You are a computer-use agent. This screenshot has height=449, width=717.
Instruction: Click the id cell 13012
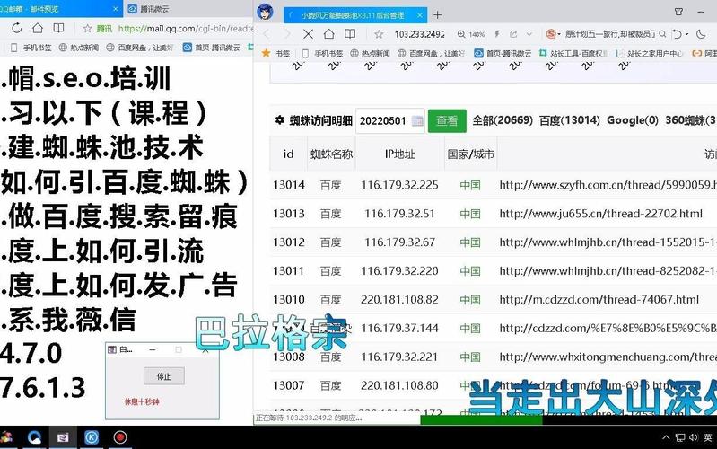click(289, 242)
